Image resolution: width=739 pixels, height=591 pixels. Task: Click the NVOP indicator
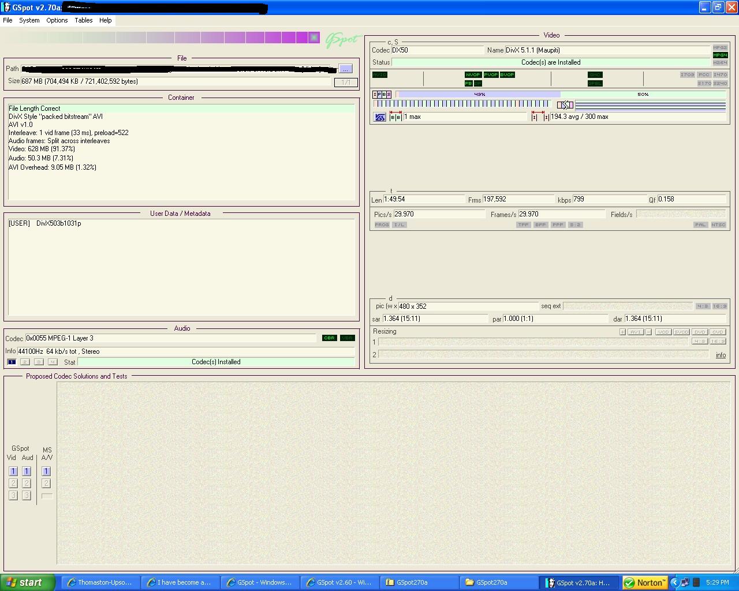click(x=473, y=75)
